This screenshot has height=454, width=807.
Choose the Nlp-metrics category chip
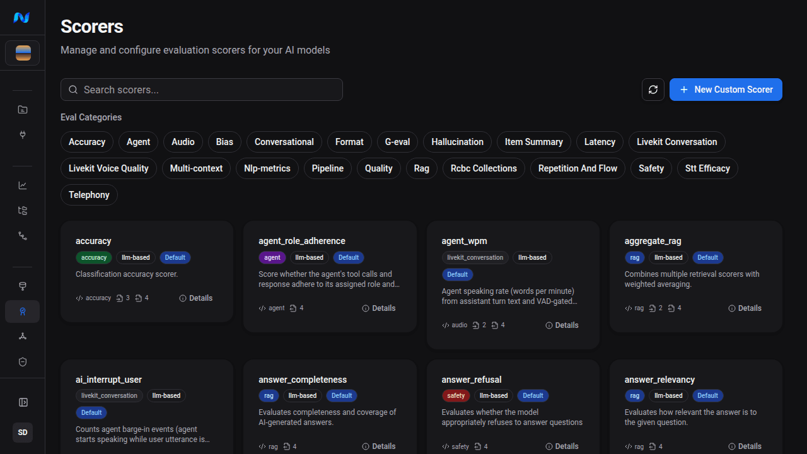coord(267,168)
